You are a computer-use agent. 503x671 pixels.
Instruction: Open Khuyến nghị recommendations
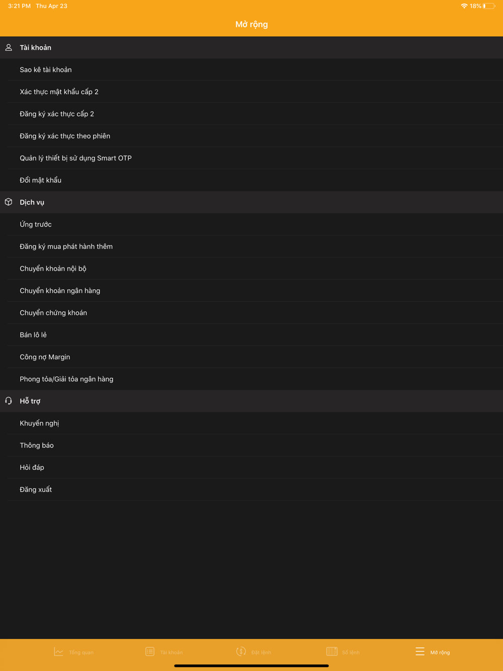pos(39,424)
